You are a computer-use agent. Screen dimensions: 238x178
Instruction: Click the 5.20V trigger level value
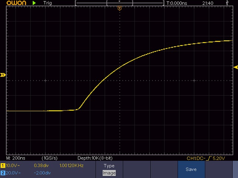tap(219, 158)
